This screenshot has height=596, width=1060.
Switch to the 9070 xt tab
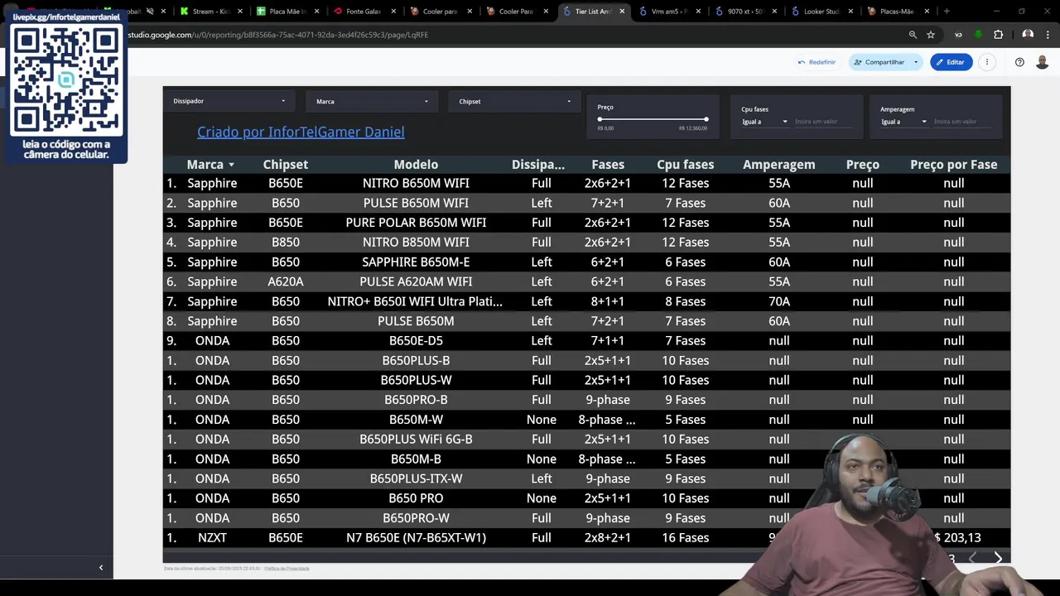[x=745, y=12]
